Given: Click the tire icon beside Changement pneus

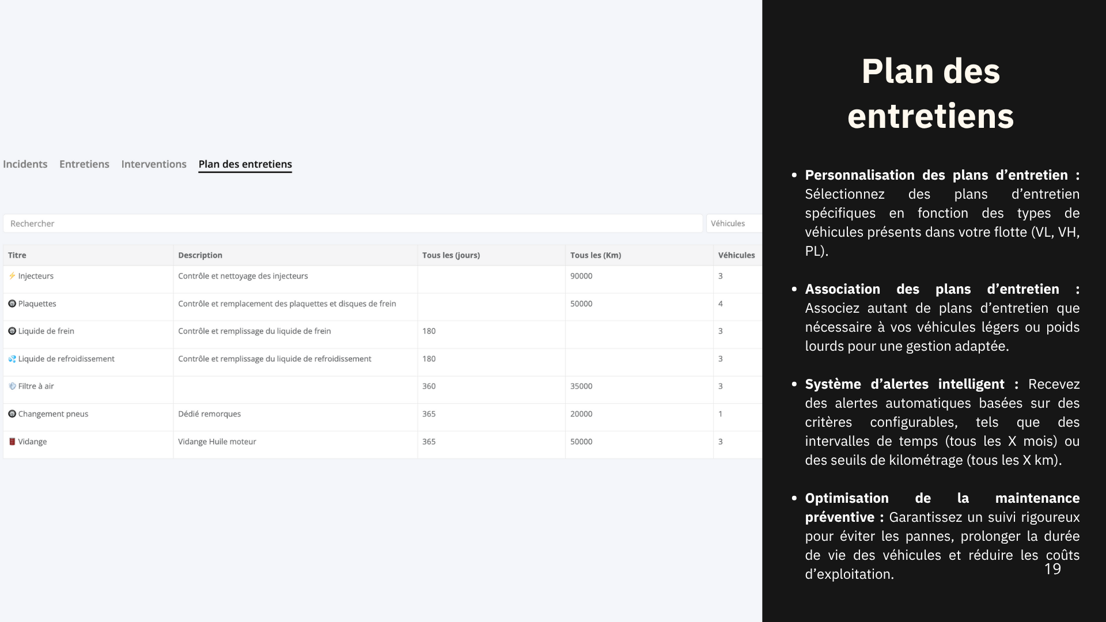Looking at the screenshot, I should click(x=12, y=414).
